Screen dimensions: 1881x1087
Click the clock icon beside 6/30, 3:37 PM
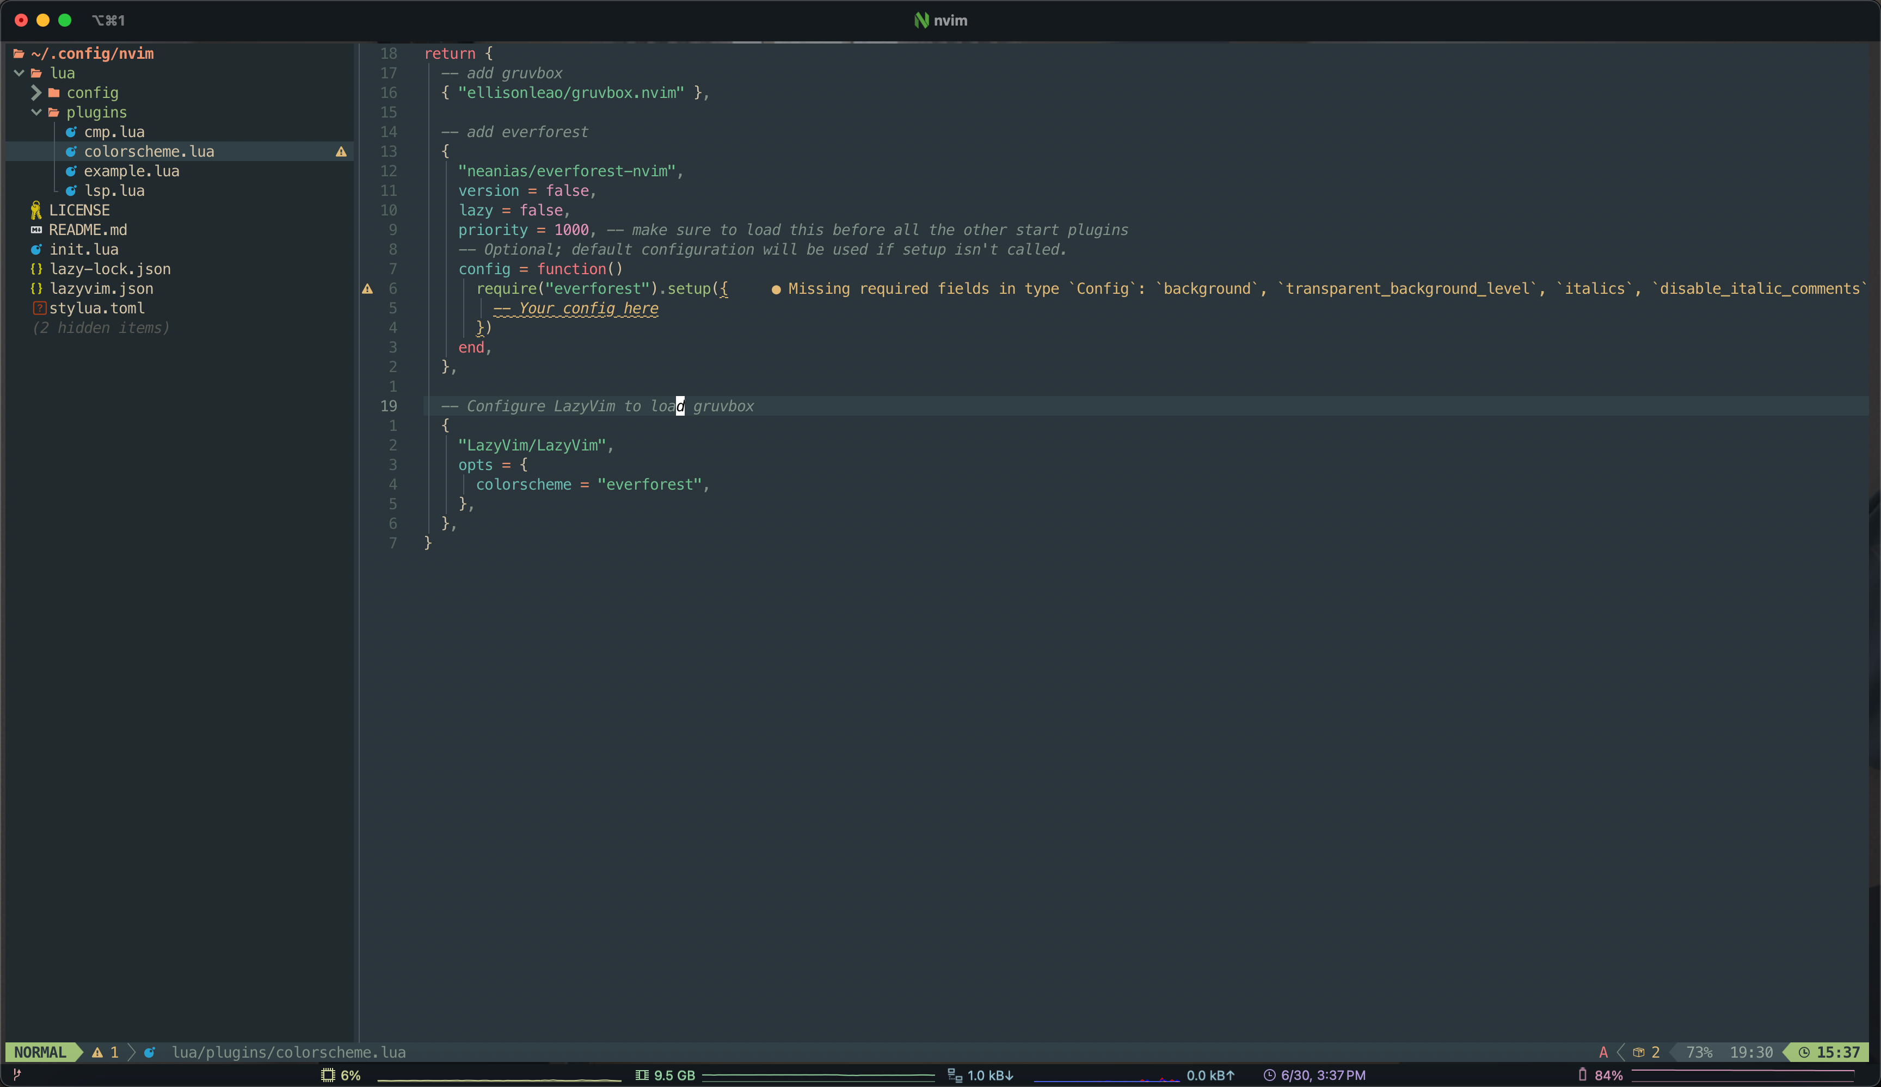coord(1269,1075)
